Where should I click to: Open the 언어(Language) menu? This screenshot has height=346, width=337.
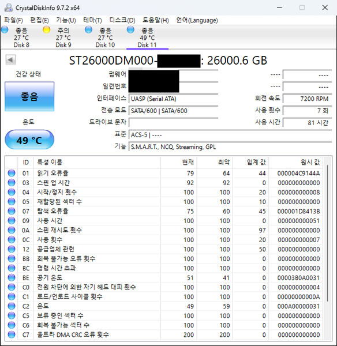click(197, 20)
